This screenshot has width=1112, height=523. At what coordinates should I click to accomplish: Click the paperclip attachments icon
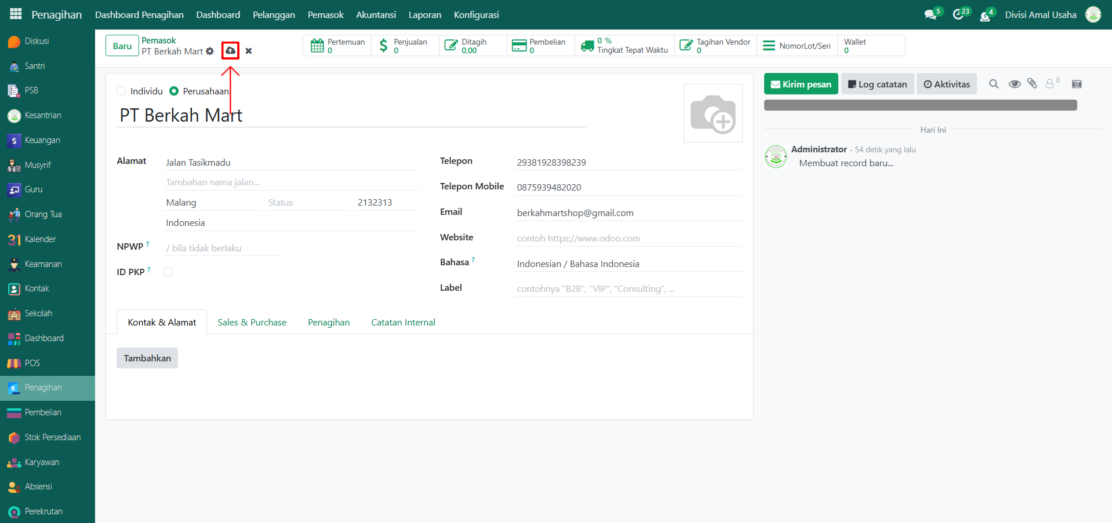(x=1032, y=84)
